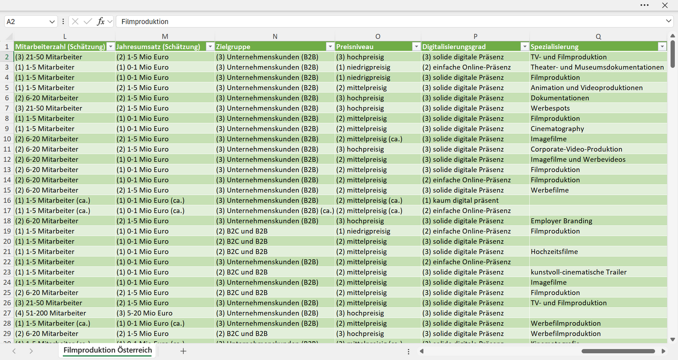Select row 27 header
Image resolution: width=678 pixels, height=360 pixels.
7,313
